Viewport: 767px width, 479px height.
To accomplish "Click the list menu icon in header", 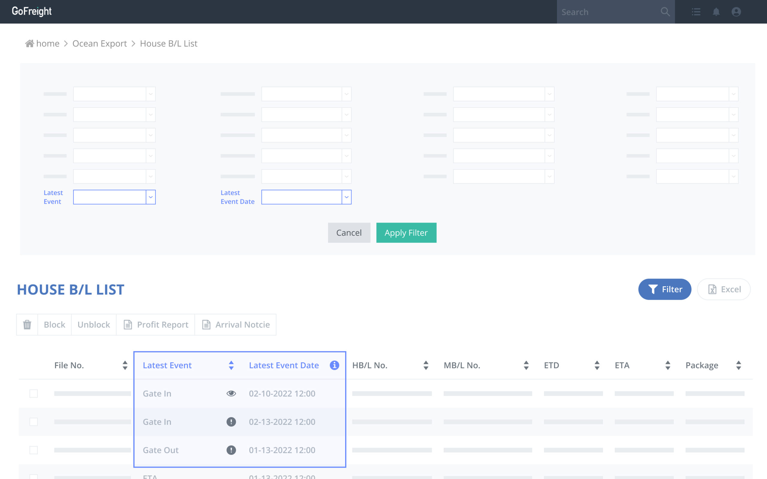I will tap(696, 12).
